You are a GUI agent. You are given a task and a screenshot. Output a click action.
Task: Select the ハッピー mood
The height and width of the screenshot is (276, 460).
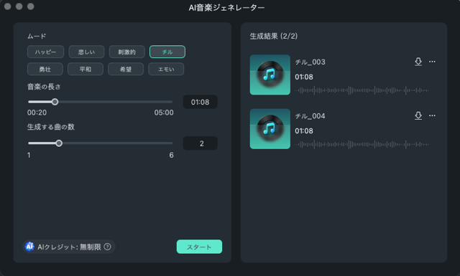click(45, 52)
